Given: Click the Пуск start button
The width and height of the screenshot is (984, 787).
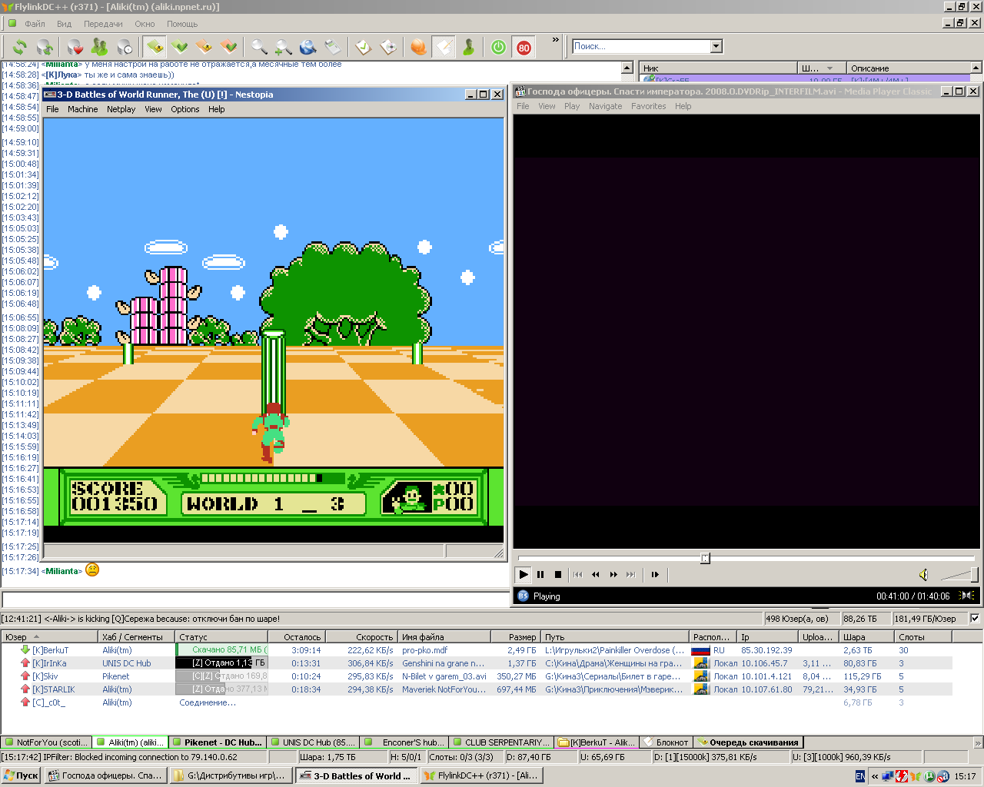Looking at the screenshot, I should coord(21,775).
